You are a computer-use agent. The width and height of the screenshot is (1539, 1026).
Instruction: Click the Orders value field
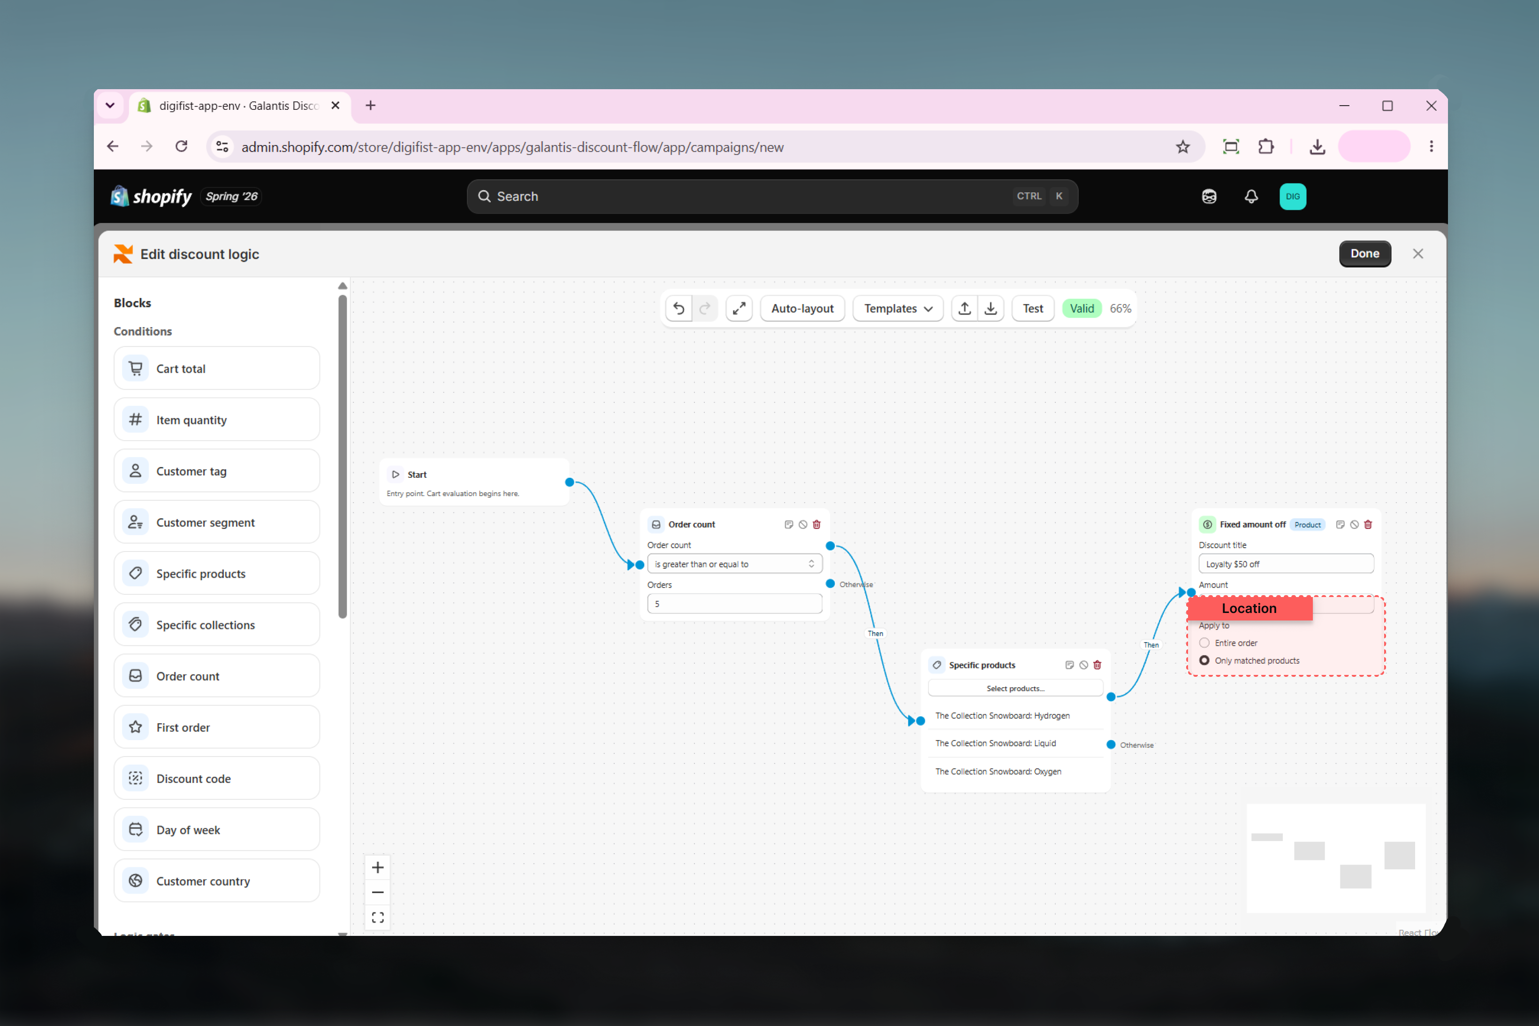734,604
